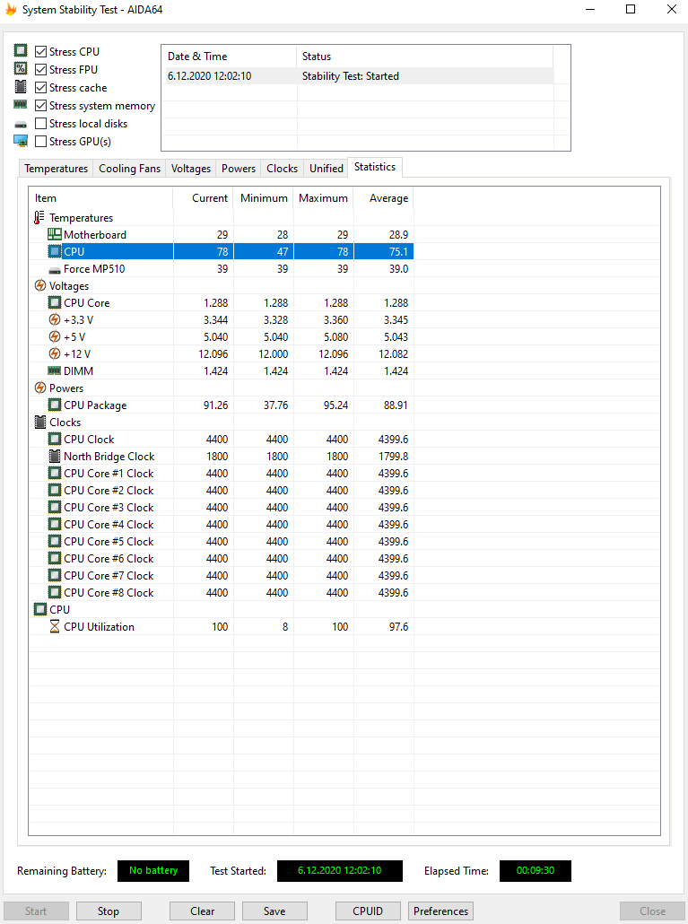
Task: Select the CPU Core #4 Clock row
Action: coord(222,525)
